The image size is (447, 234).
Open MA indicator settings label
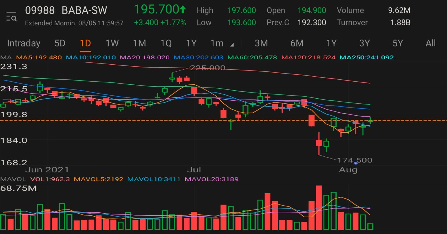pos(6,58)
